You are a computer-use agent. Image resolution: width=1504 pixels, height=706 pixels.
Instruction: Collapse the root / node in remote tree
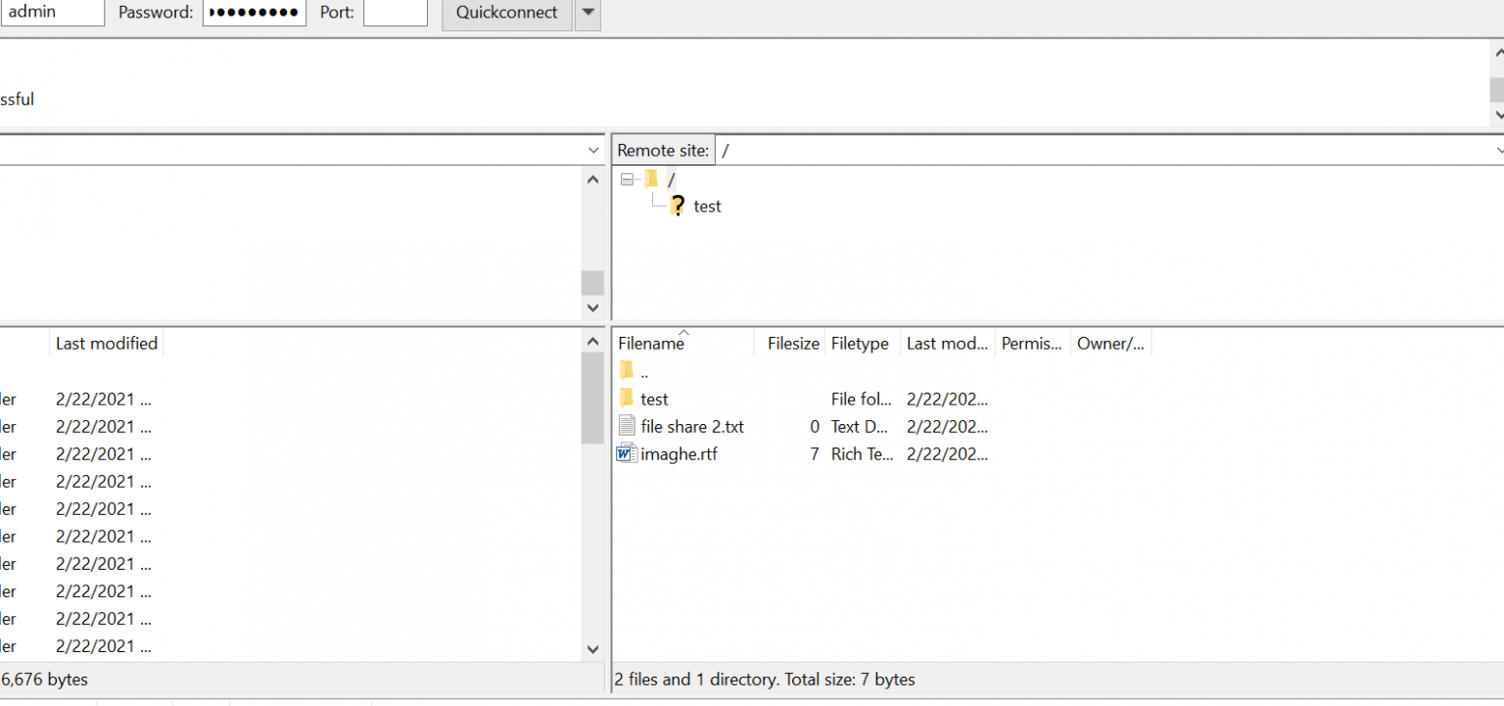(x=628, y=179)
